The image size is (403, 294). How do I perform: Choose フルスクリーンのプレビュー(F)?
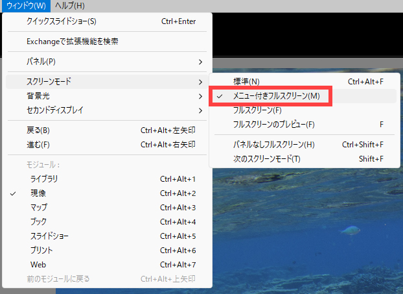tap(273, 125)
